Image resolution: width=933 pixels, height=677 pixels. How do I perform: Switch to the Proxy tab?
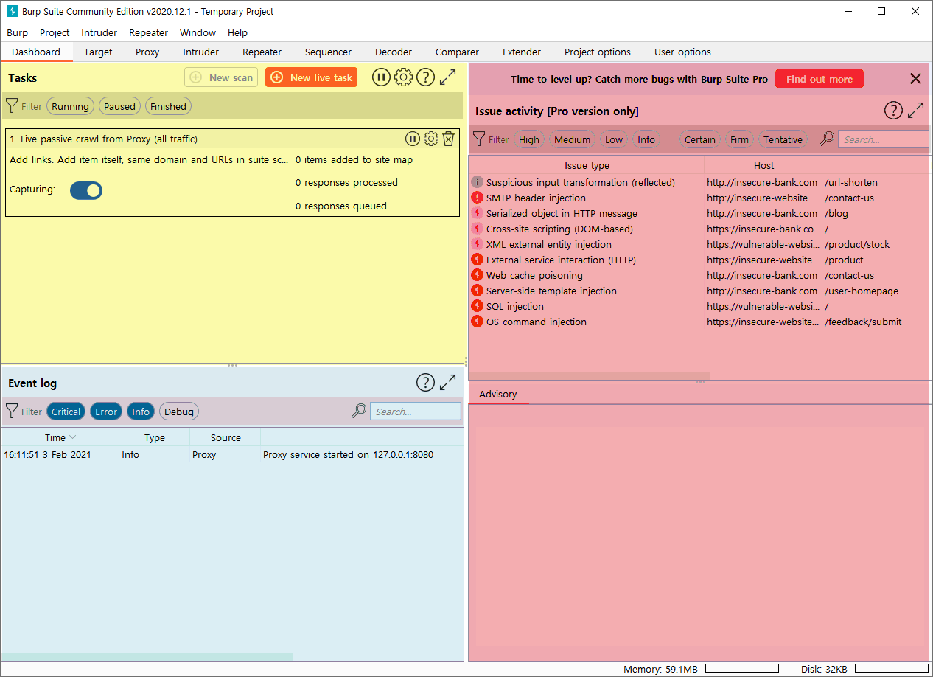(147, 52)
